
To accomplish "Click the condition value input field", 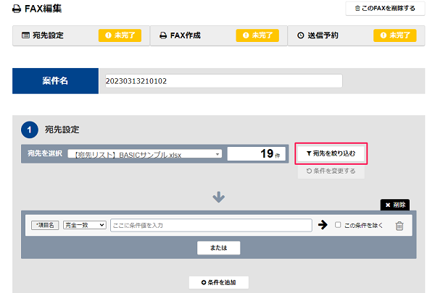I will click(211, 225).
